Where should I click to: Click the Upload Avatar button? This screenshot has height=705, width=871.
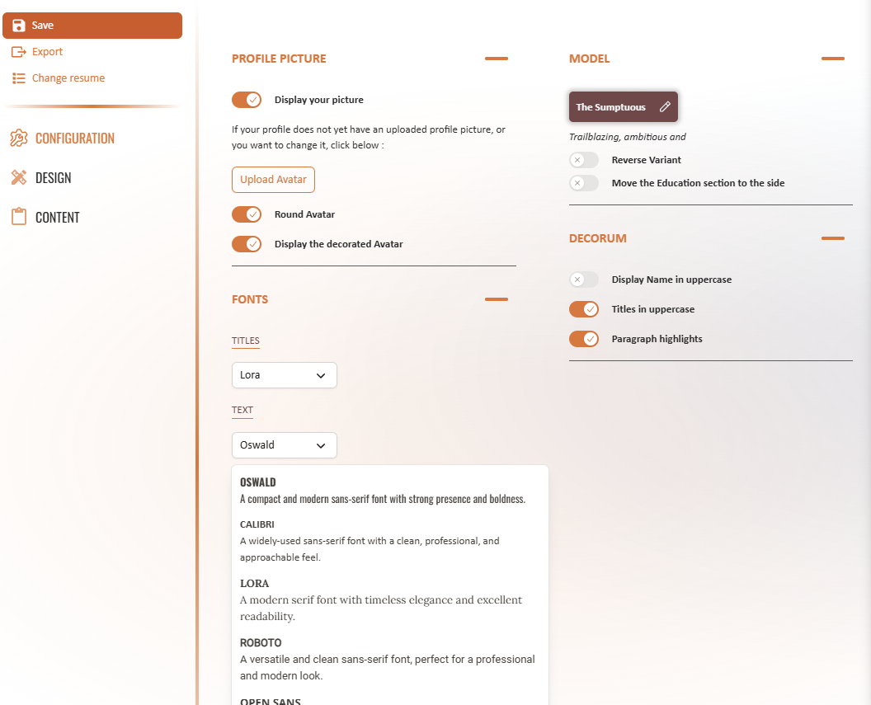(x=273, y=180)
